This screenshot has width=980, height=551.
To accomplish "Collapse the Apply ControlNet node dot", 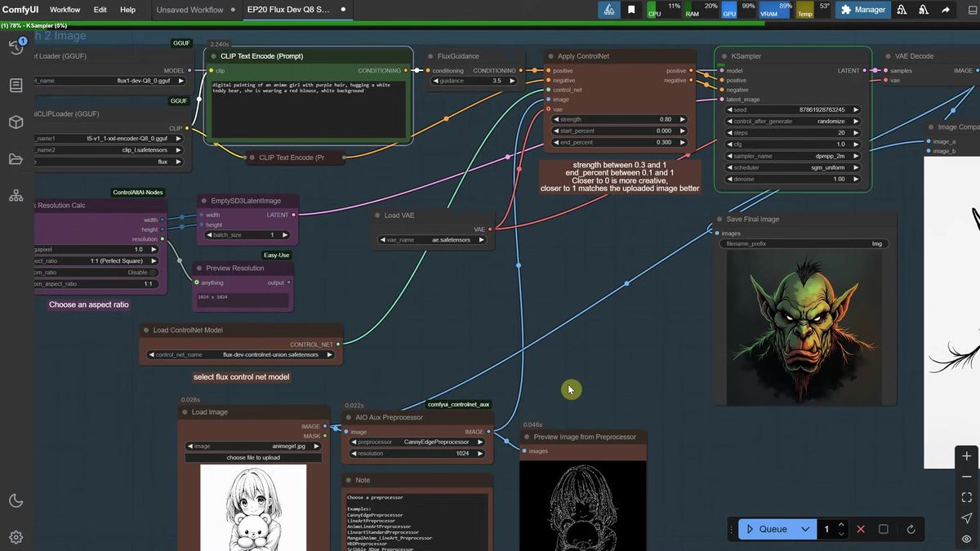I will click(550, 56).
